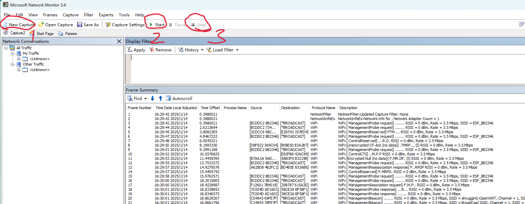Open the Load Filter dropdown arrow
This screenshot has height=204, width=525.
tap(237, 50)
